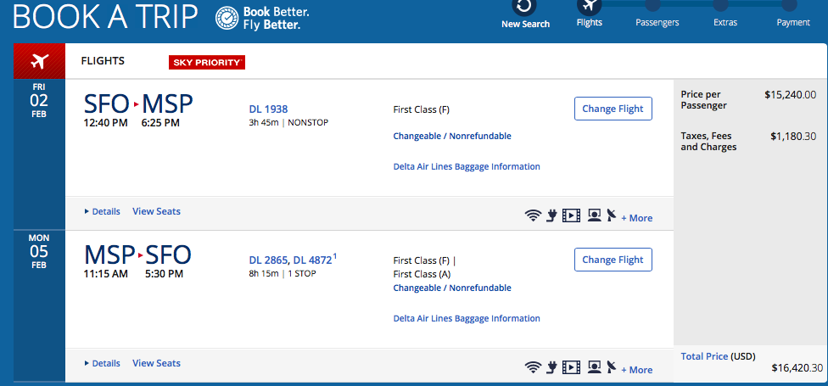This screenshot has width=828, height=386.
Task: Go to the Payment step
Action: 793,22
